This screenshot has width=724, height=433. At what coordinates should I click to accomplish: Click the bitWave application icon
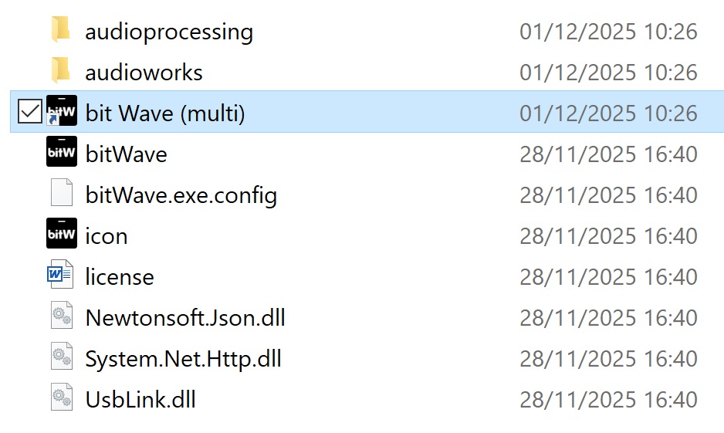tap(62, 154)
